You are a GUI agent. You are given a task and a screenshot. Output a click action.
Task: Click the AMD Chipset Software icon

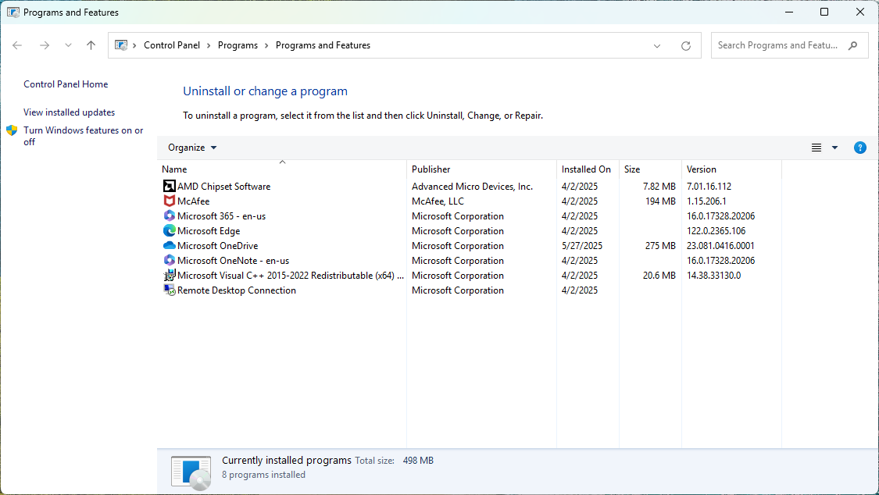point(170,187)
